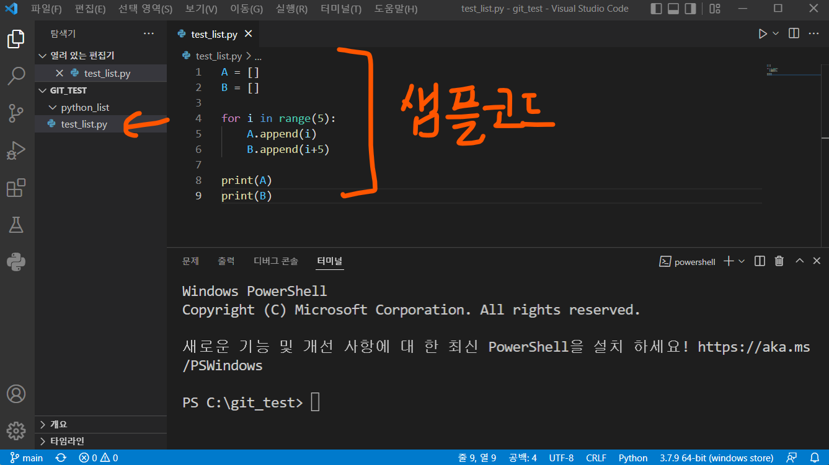This screenshot has width=829, height=465.
Task: Open errors and warnings count in status bar
Action: 98,458
